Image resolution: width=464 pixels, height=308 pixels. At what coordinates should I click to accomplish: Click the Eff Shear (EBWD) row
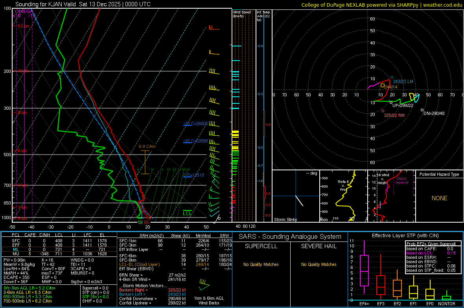click(175, 269)
